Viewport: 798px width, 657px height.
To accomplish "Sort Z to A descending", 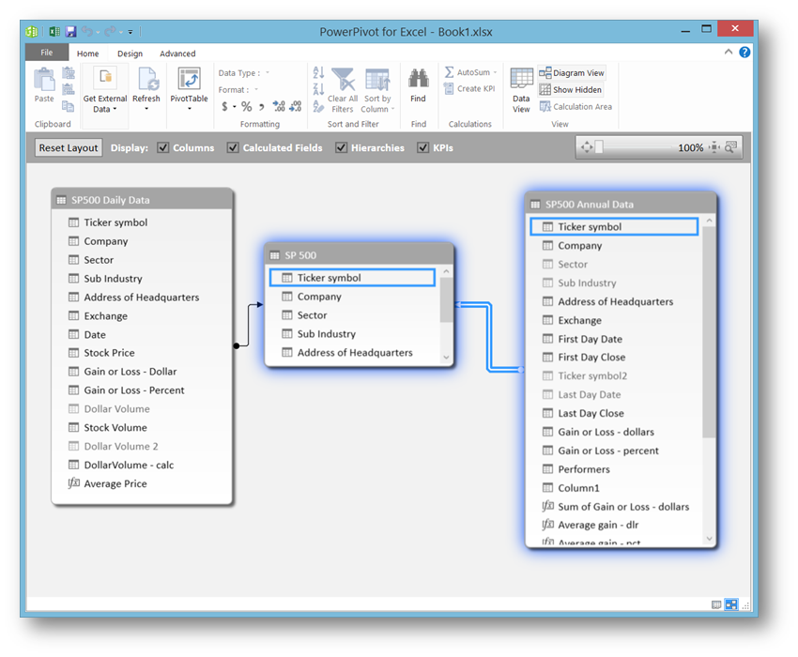I will tap(318, 89).
